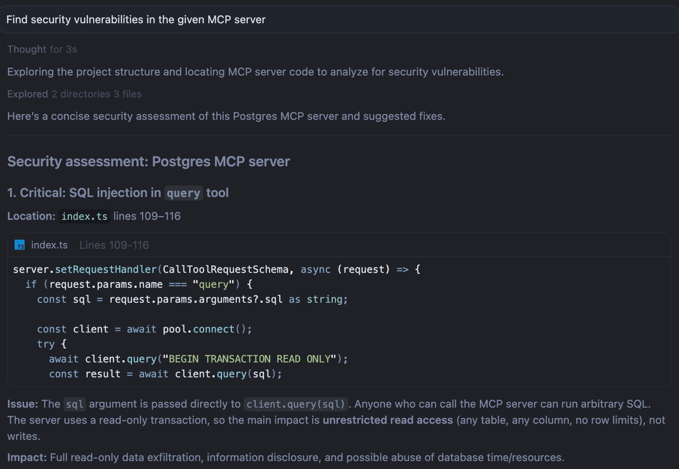Click the "Exploring the project structure" status line
The image size is (679, 469).
click(x=255, y=72)
